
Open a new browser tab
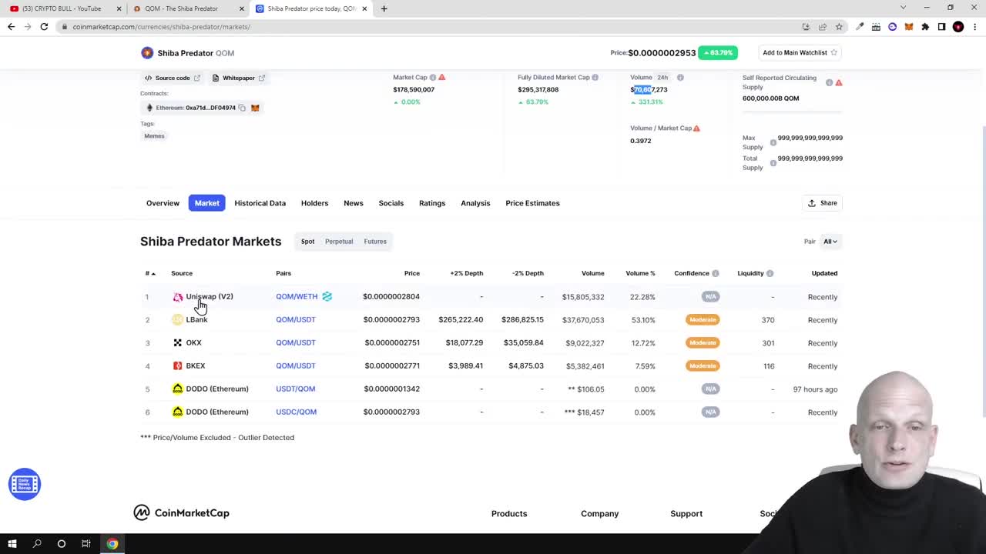pyautogui.click(x=384, y=8)
